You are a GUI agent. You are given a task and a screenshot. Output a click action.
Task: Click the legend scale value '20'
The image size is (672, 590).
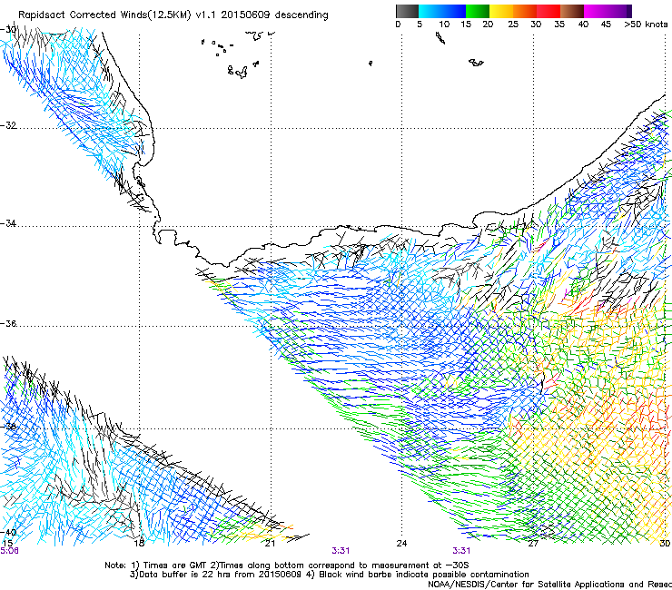(488, 25)
